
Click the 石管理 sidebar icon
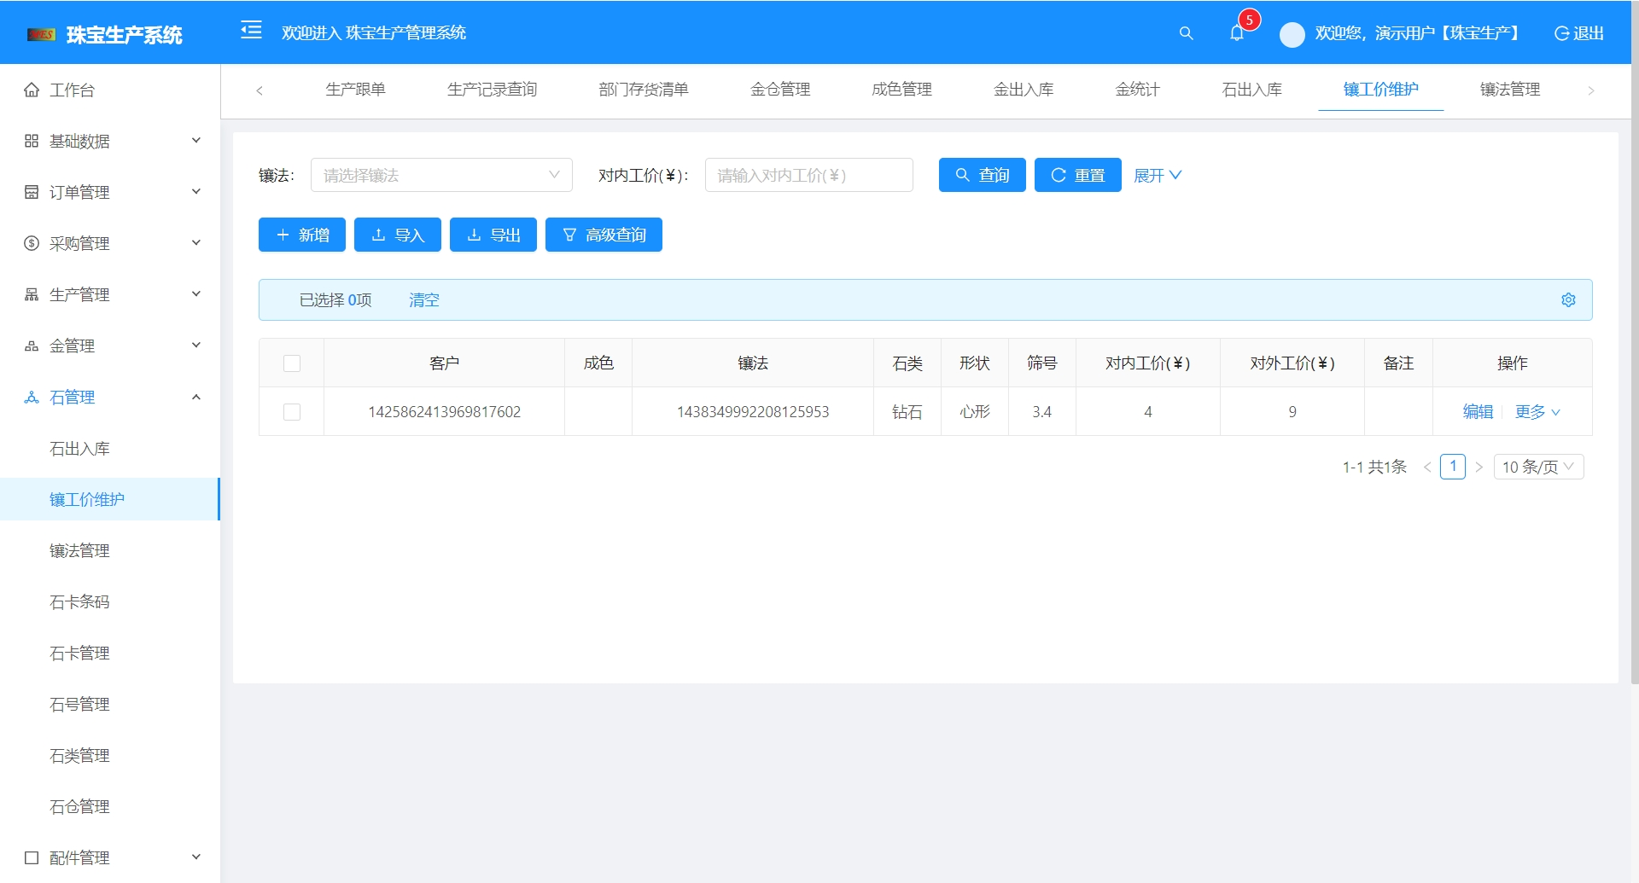[30, 397]
